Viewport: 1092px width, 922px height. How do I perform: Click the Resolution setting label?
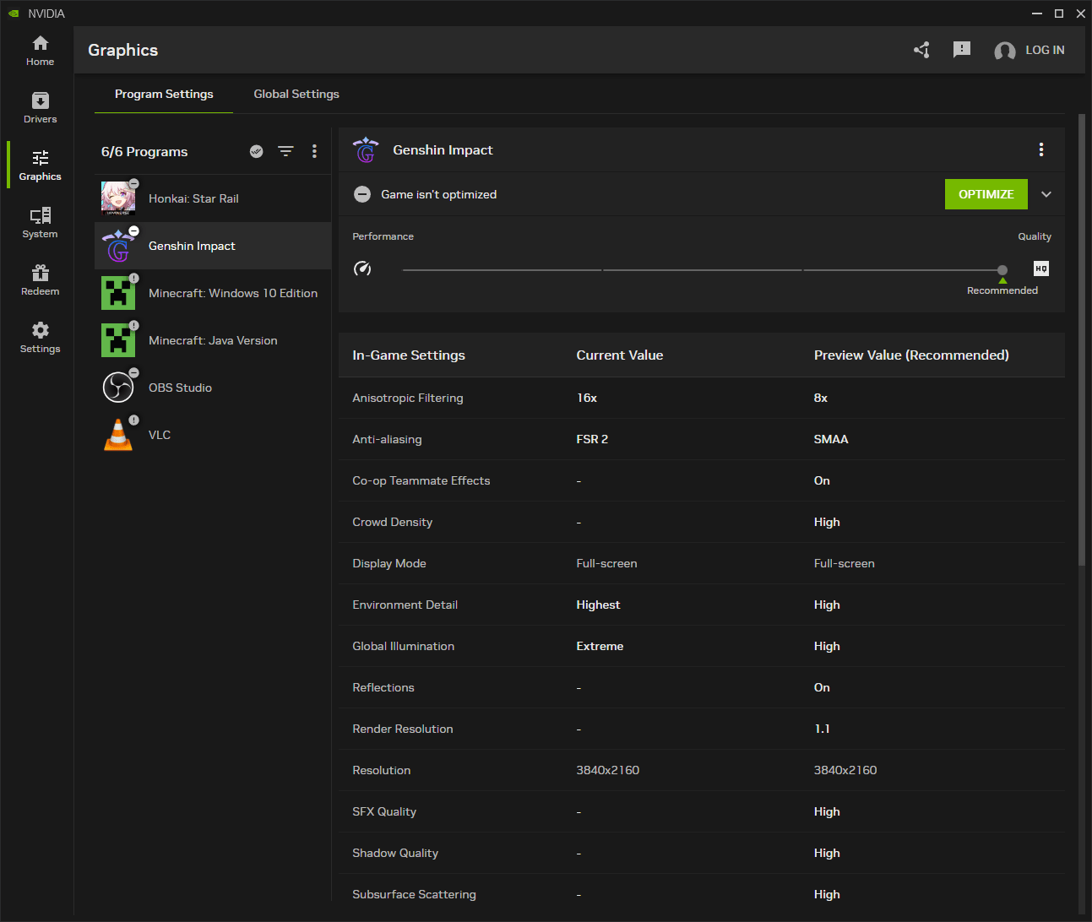click(382, 770)
